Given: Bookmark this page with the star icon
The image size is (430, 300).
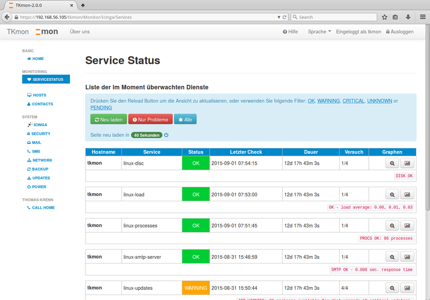Looking at the screenshot, I should click(x=384, y=17).
